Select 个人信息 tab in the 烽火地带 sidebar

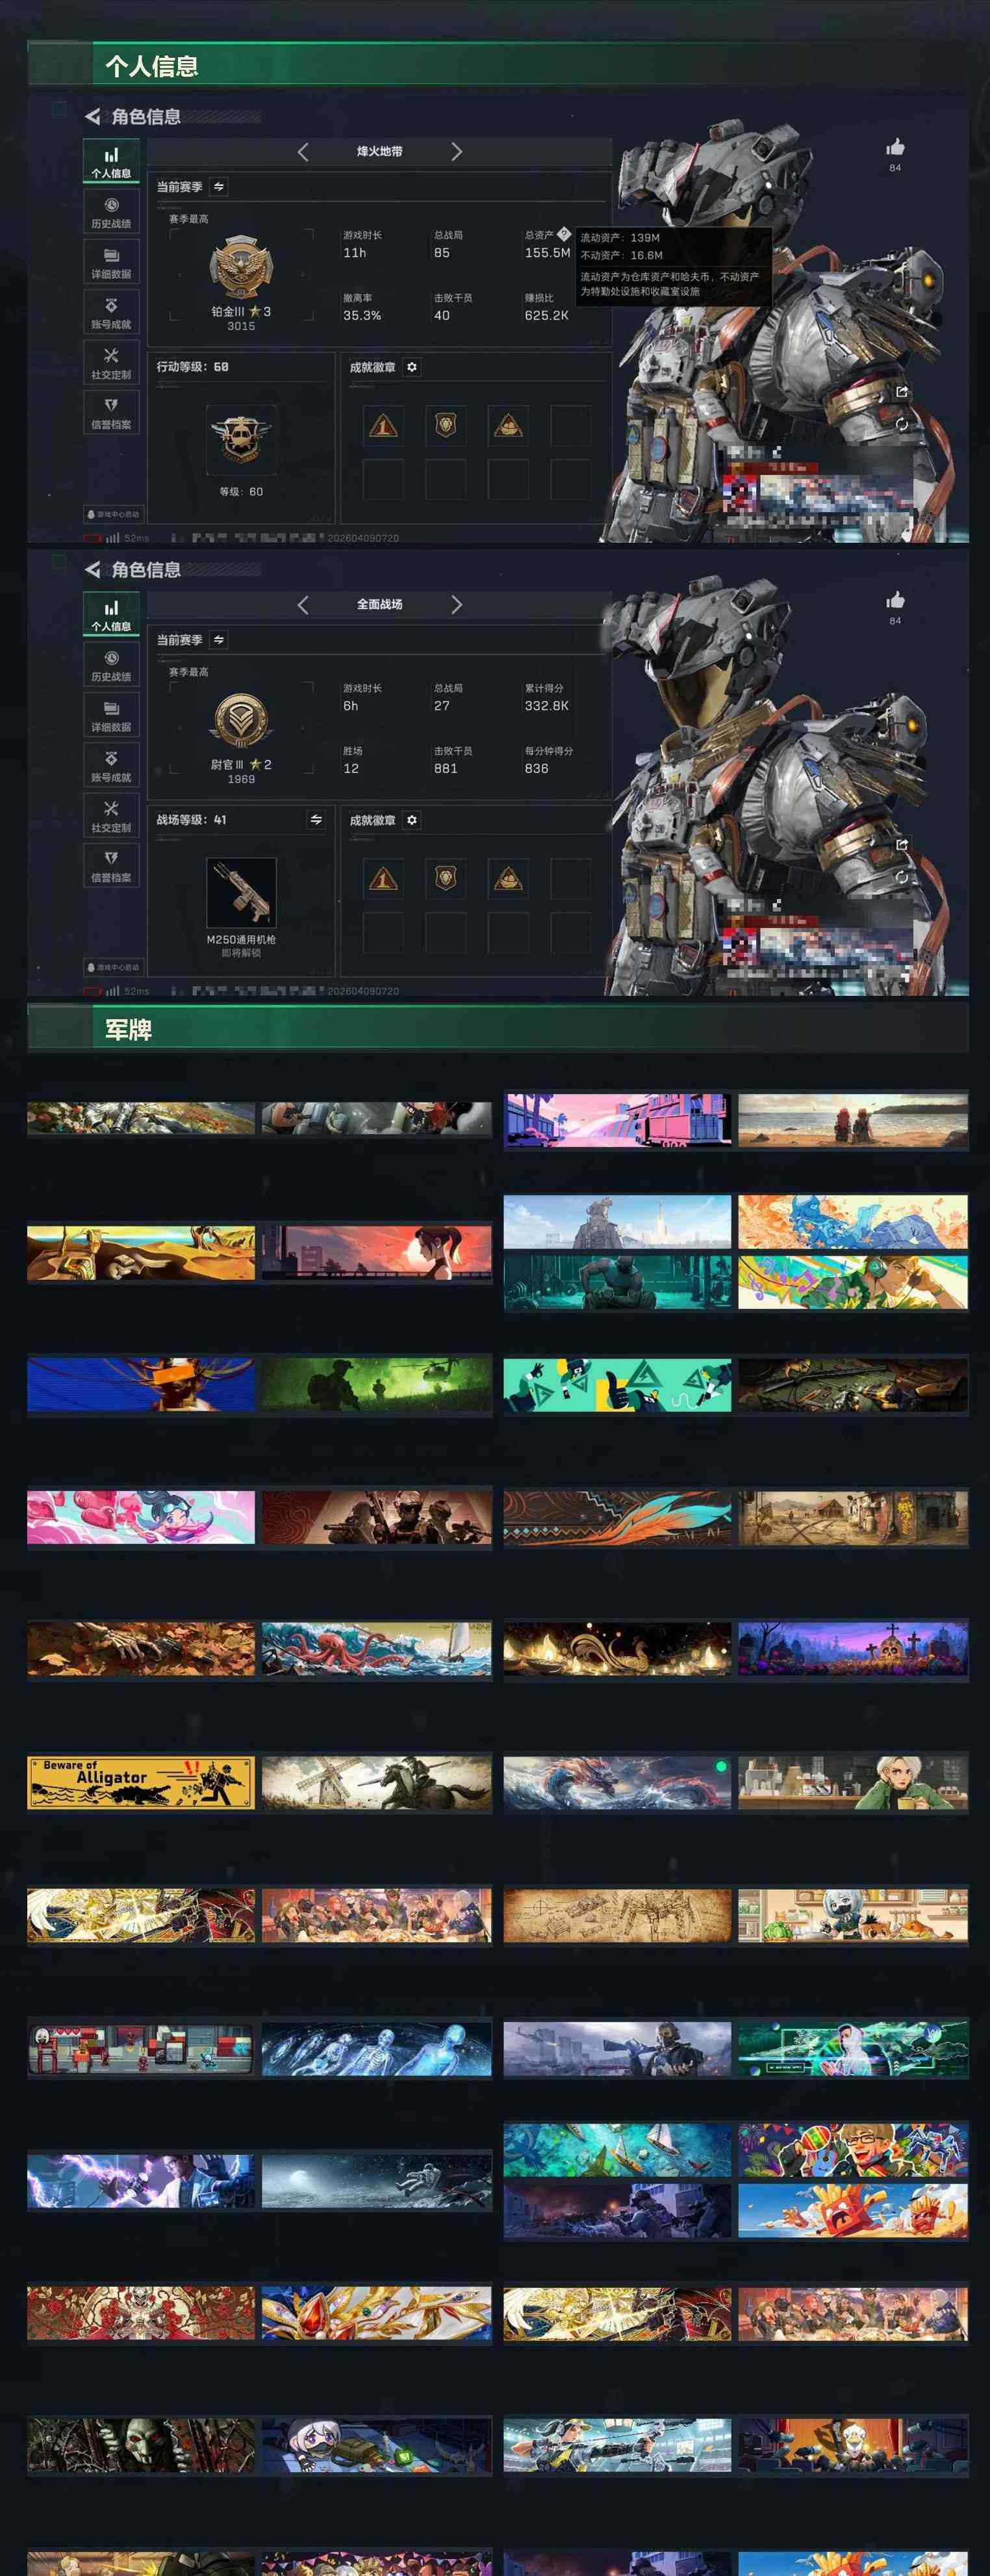coord(111,162)
